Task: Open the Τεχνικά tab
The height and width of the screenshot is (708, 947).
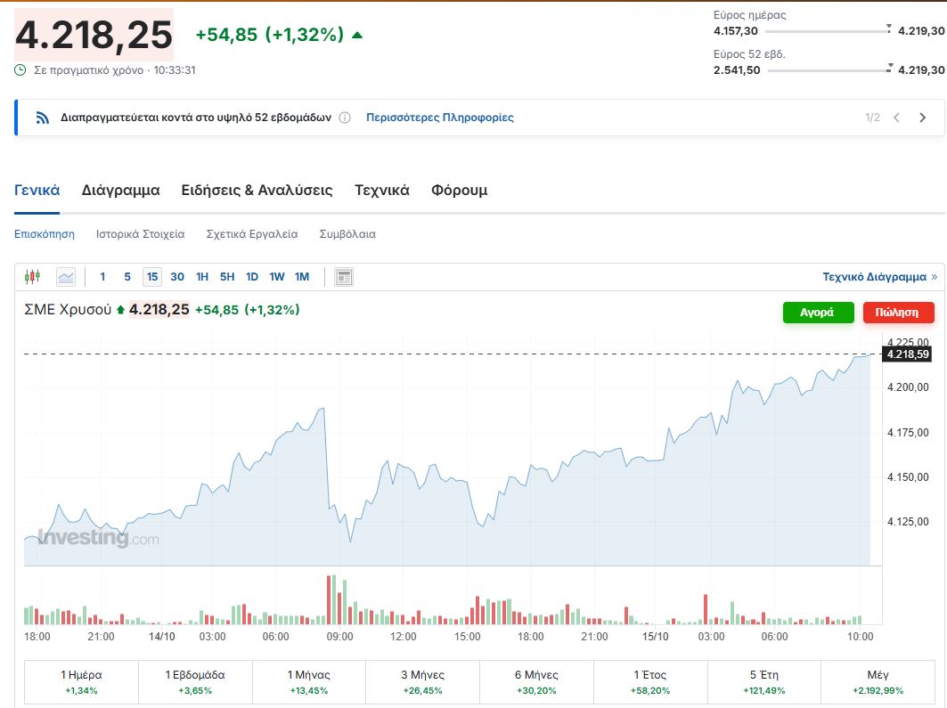Action: click(381, 190)
